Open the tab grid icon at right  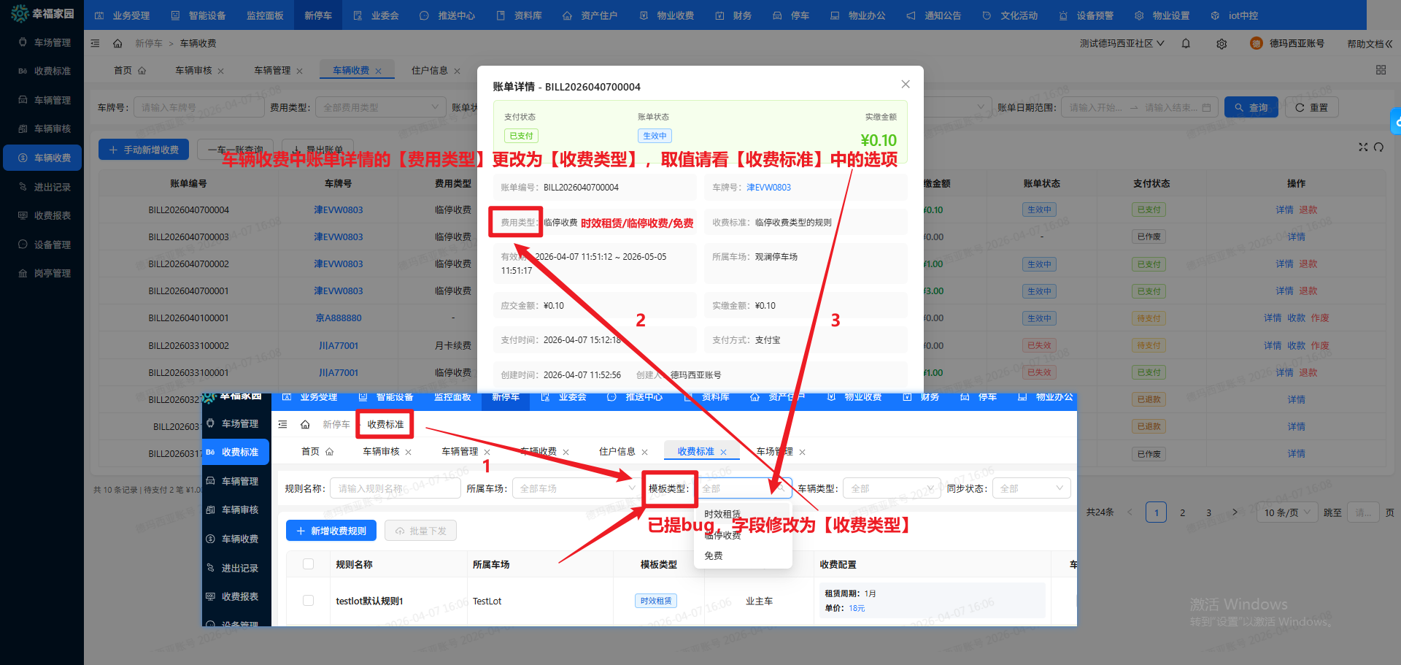1381,70
